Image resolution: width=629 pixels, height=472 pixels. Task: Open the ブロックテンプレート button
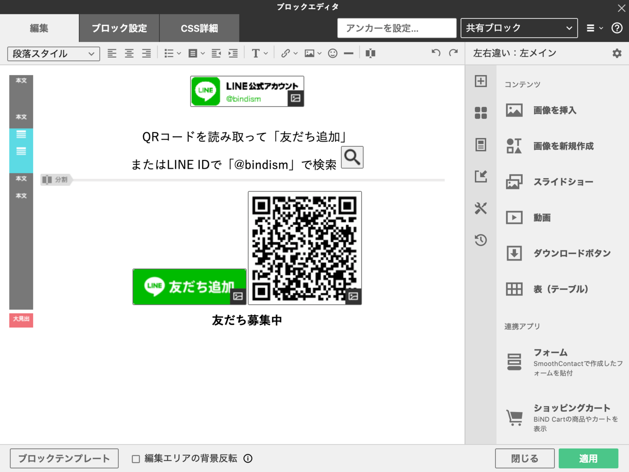point(64,458)
